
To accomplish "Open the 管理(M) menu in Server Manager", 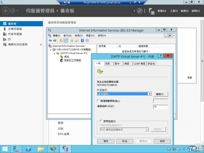I will pyautogui.click(x=162, y=11).
